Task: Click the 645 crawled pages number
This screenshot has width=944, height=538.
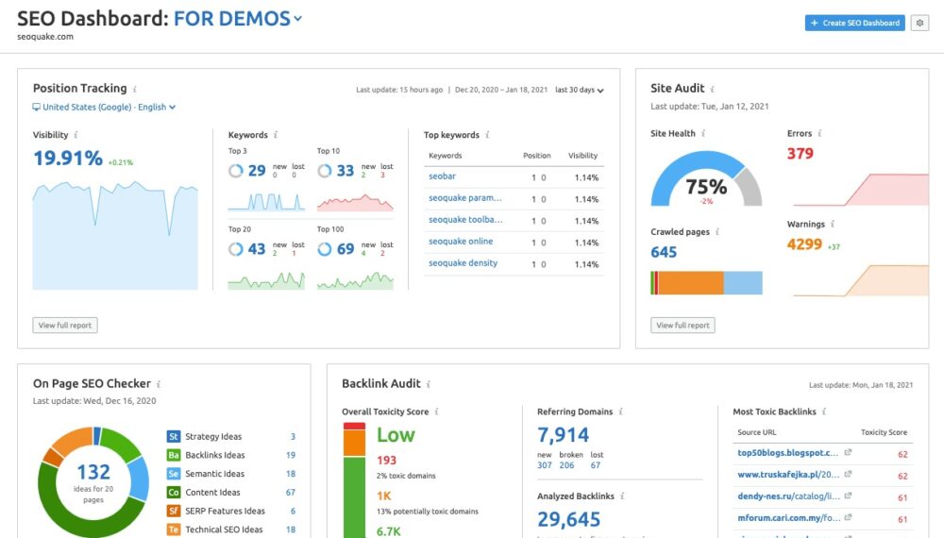Action: tap(664, 252)
